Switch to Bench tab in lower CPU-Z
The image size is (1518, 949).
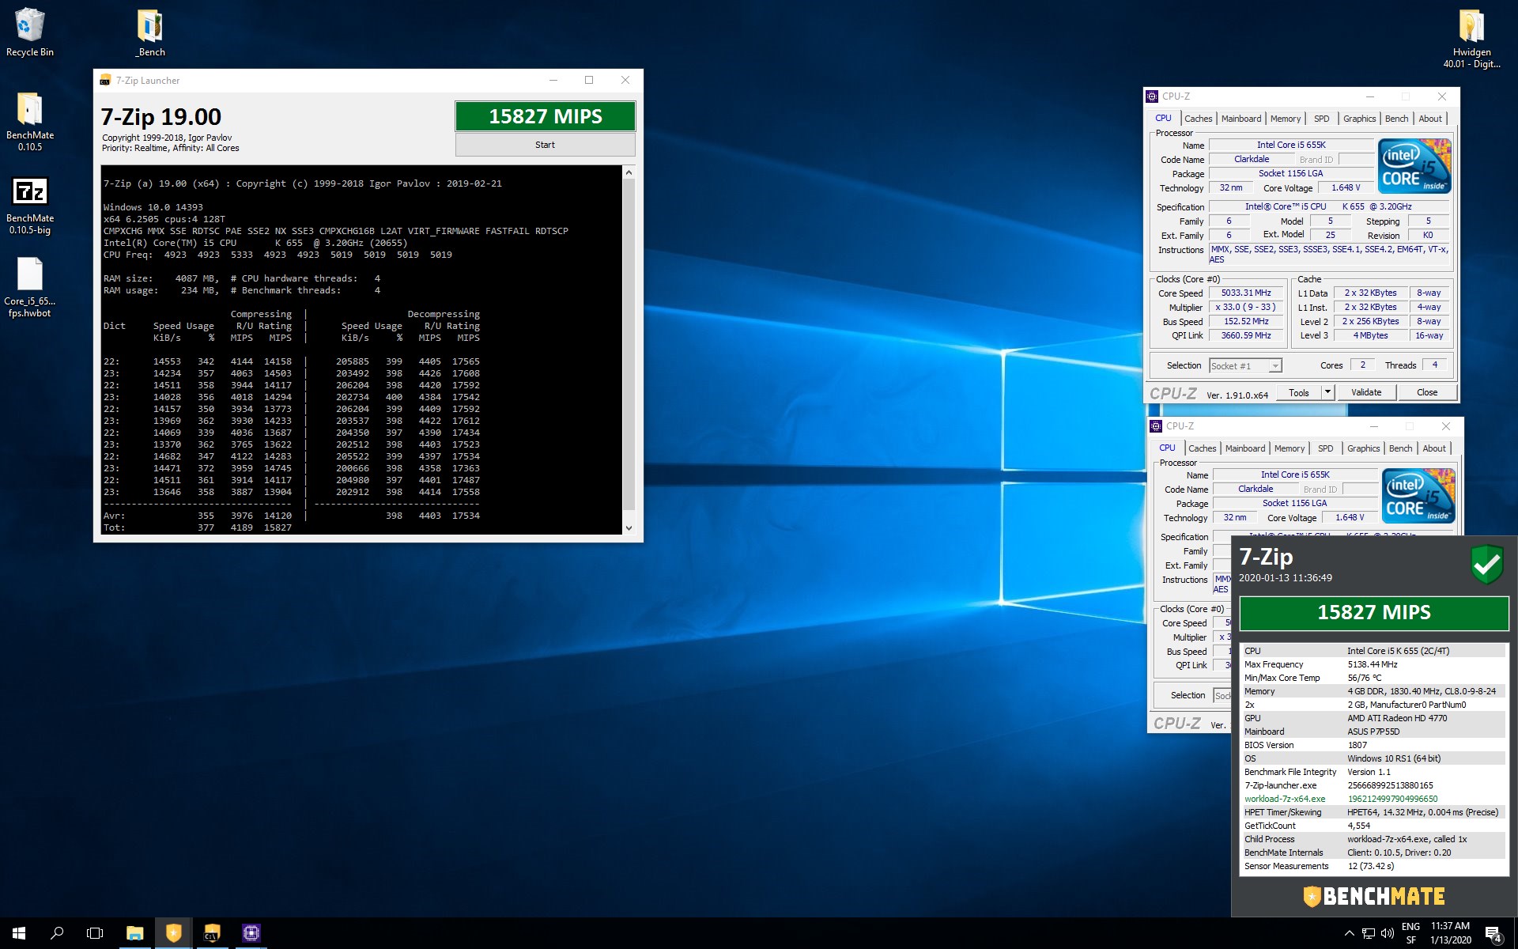pos(1400,448)
